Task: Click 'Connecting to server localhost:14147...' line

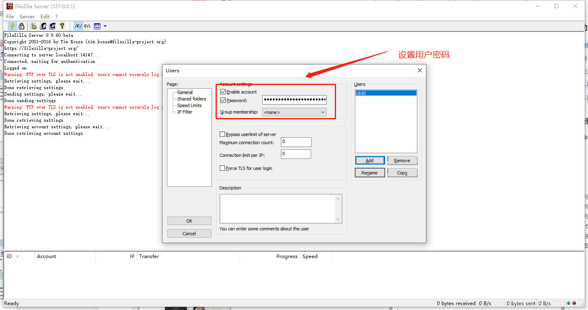Action: (x=51, y=55)
